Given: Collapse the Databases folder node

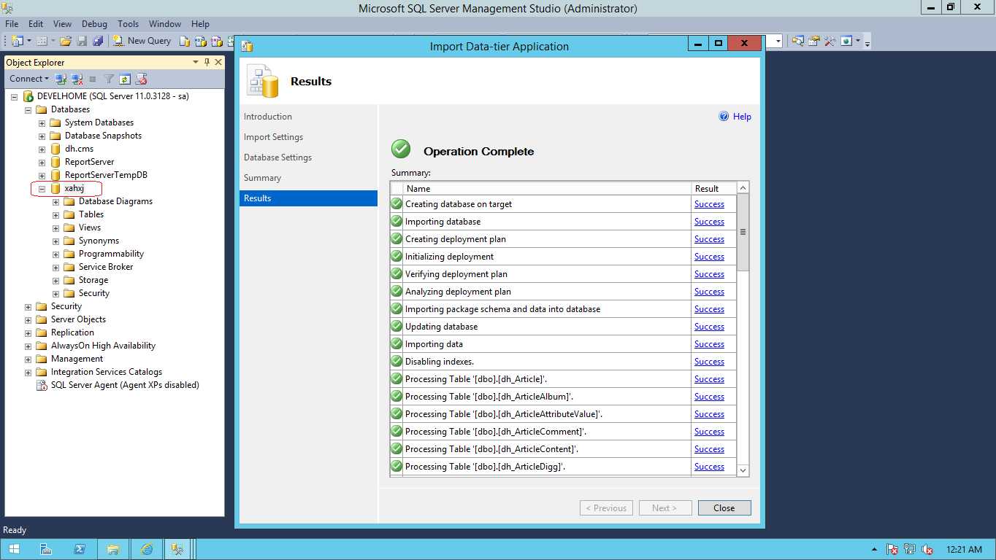Looking at the screenshot, I should (x=28, y=109).
